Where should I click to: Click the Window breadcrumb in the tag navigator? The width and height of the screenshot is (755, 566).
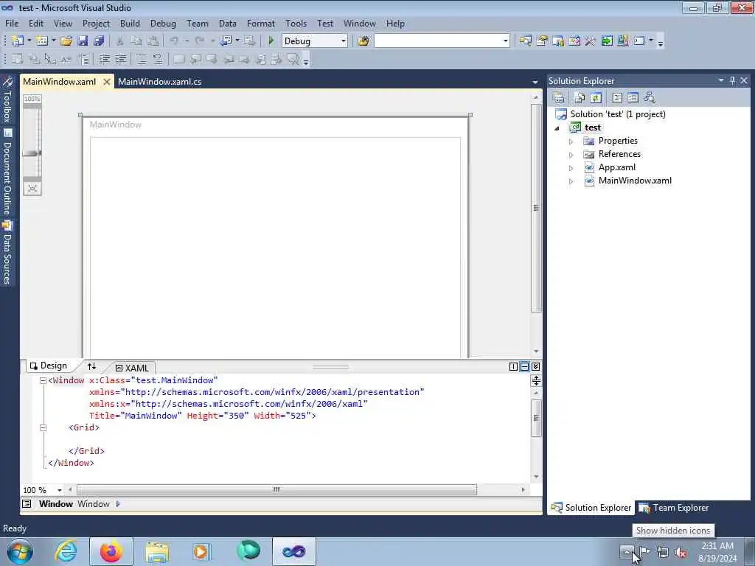coord(94,504)
